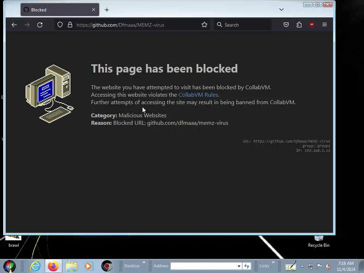Open the Pocket save icon

point(286,25)
